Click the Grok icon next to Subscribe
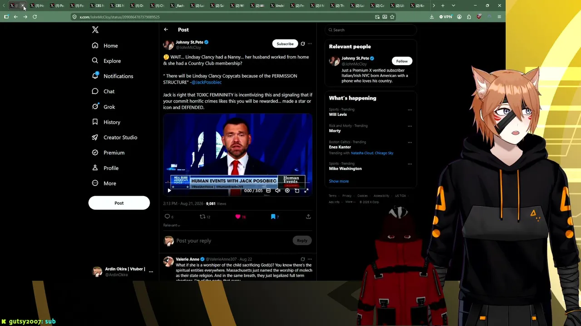The height and width of the screenshot is (326, 581). pyautogui.click(x=303, y=44)
